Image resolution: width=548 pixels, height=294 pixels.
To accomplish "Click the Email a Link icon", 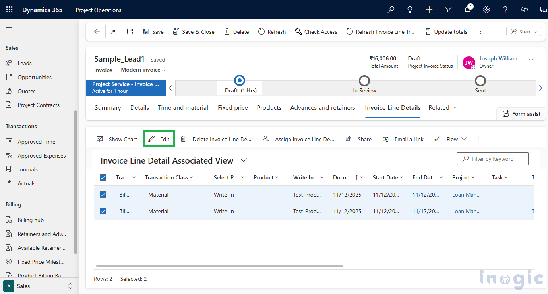I will (385, 139).
